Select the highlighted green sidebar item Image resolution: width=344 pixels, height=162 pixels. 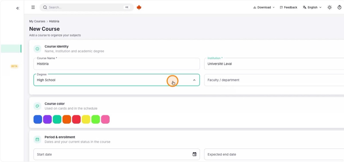pos(11,49)
